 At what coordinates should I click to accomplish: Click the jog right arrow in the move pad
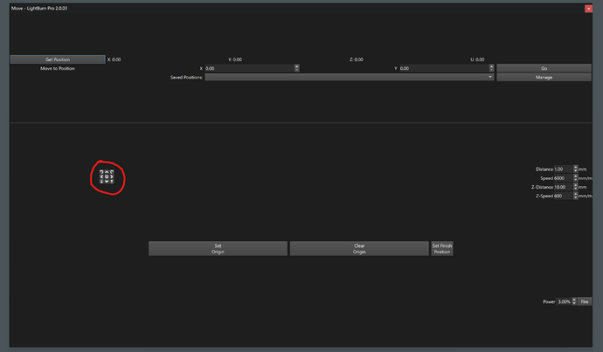pyautogui.click(x=112, y=176)
